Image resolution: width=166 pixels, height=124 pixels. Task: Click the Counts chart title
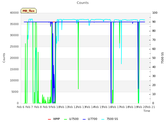tap(83, 3)
